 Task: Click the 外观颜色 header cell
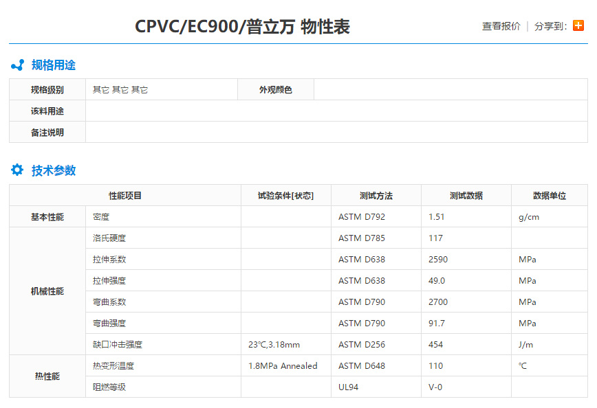click(x=275, y=89)
